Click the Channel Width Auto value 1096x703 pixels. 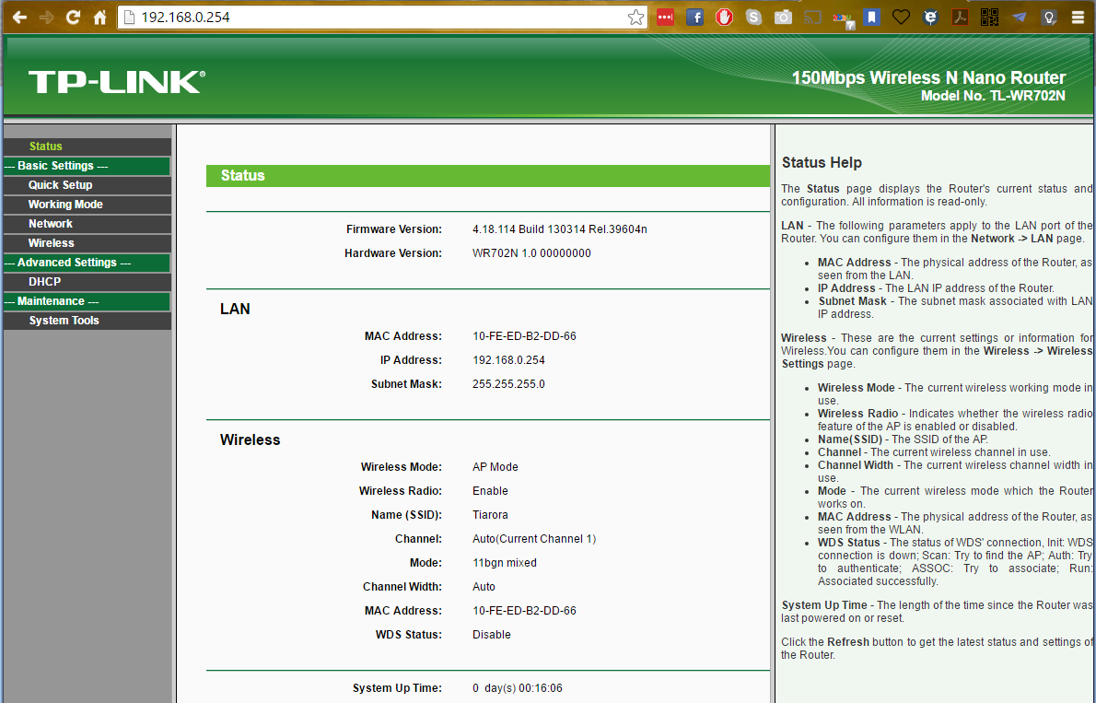point(484,587)
